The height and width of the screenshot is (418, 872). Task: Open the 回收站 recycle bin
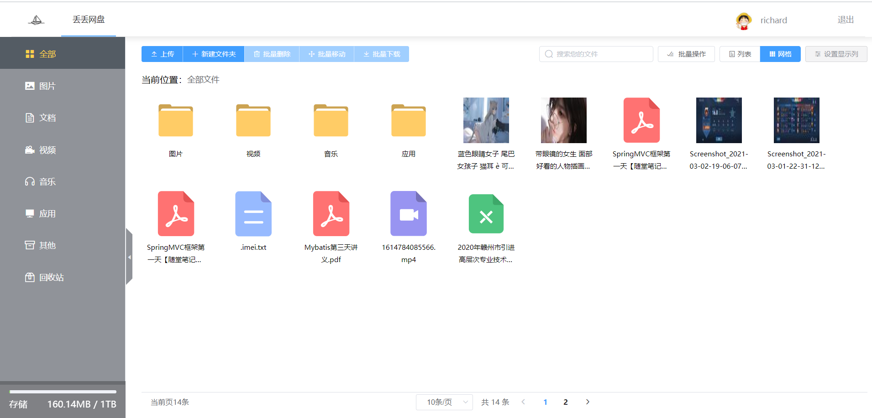point(63,277)
